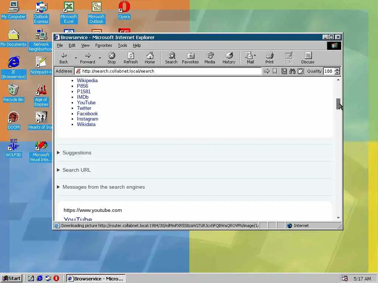Select the Recycle Bin icon

13,93
